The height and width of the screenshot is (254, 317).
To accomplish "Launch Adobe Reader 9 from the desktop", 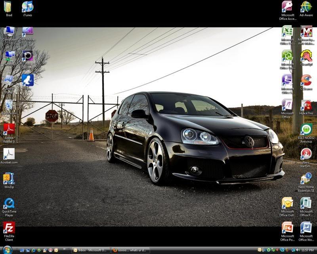I will [9, 133].
